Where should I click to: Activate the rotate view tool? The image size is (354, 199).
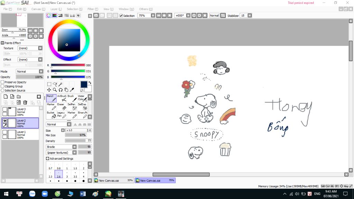[x=60, y=90]
